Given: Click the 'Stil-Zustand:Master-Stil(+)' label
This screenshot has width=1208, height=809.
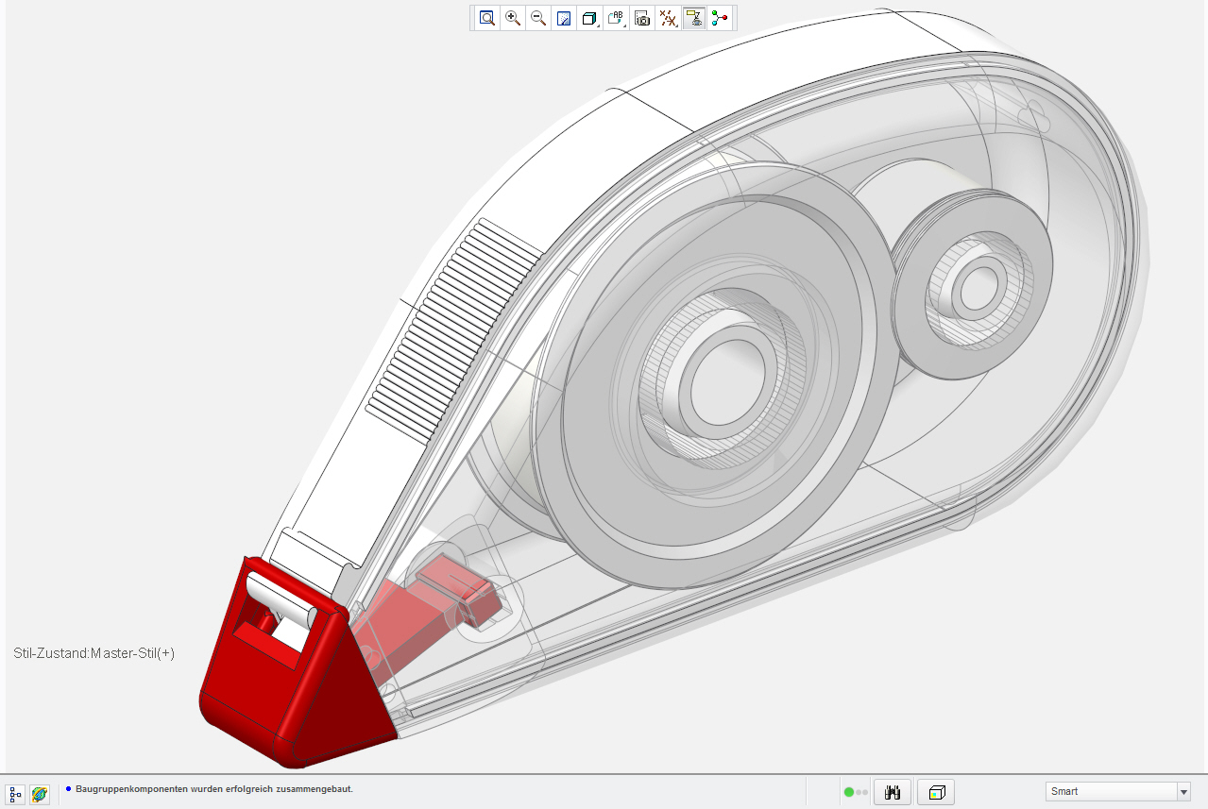Looking at the screenshot, I should click(x=94, y=653).
